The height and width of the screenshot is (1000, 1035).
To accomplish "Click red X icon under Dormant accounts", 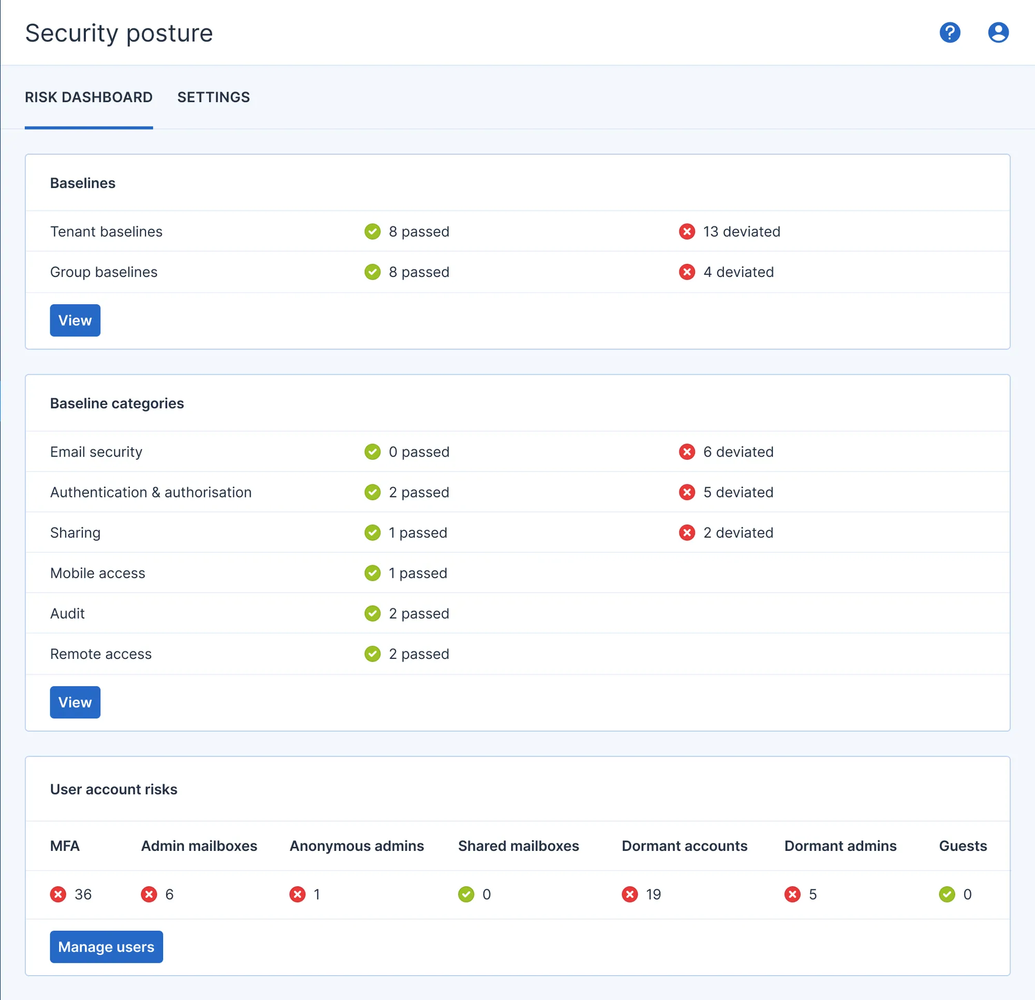I will [629, 894].
